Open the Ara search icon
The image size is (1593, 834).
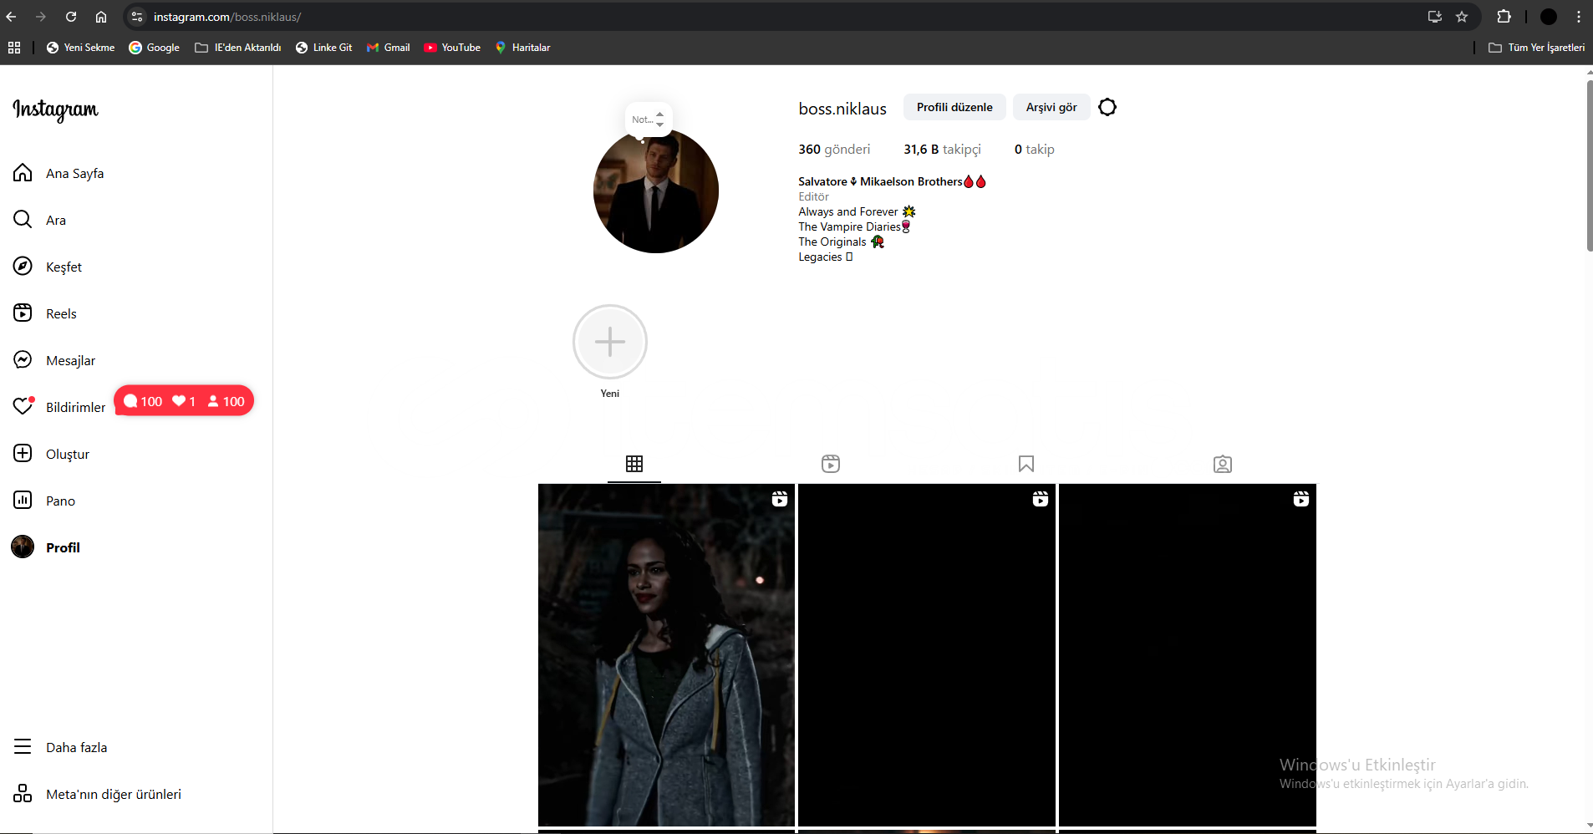pos(23,220)
